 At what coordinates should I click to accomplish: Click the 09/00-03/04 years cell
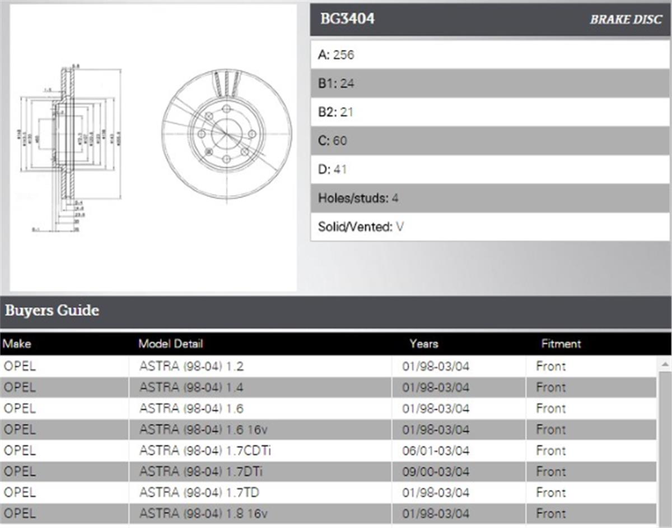(x=459, y=471)
